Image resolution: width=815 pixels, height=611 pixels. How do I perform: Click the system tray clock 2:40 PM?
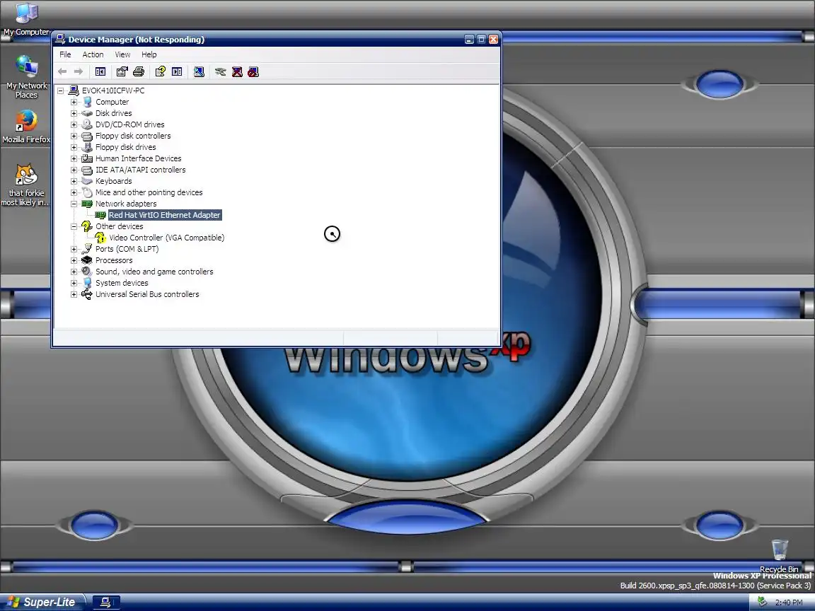[789, 603]
